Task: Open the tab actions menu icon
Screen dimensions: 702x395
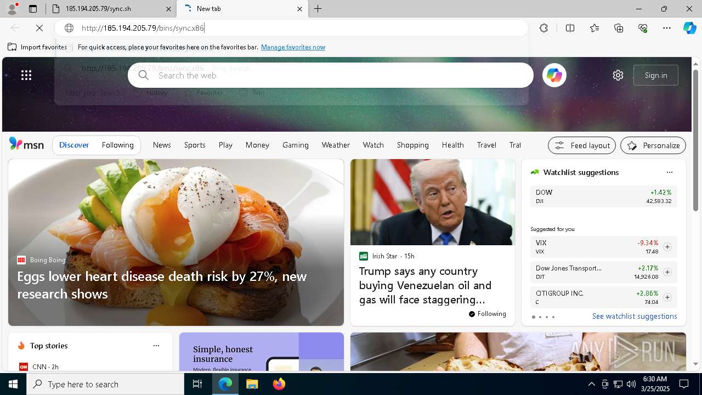Action: 33,9
